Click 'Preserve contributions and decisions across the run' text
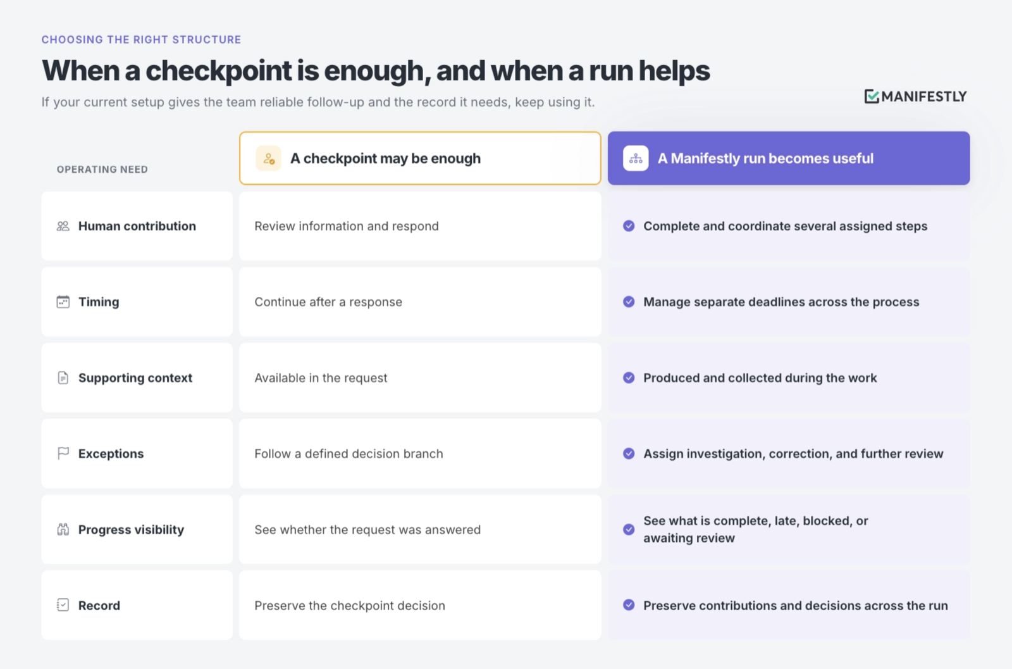This screenshot has height=669, width=1012. [796, 606]
